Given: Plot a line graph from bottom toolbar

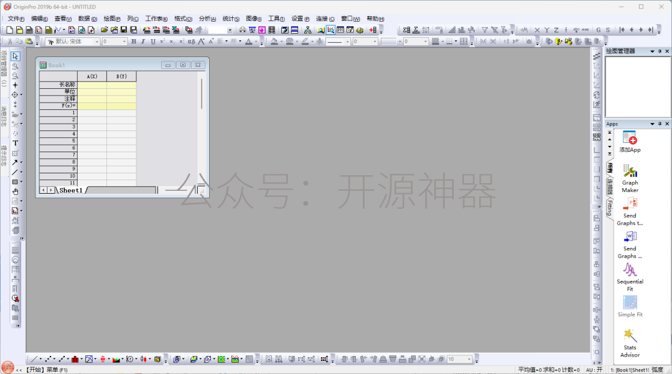Looking at the screenshot, I should pyautogui.click(x=34, y=360).
